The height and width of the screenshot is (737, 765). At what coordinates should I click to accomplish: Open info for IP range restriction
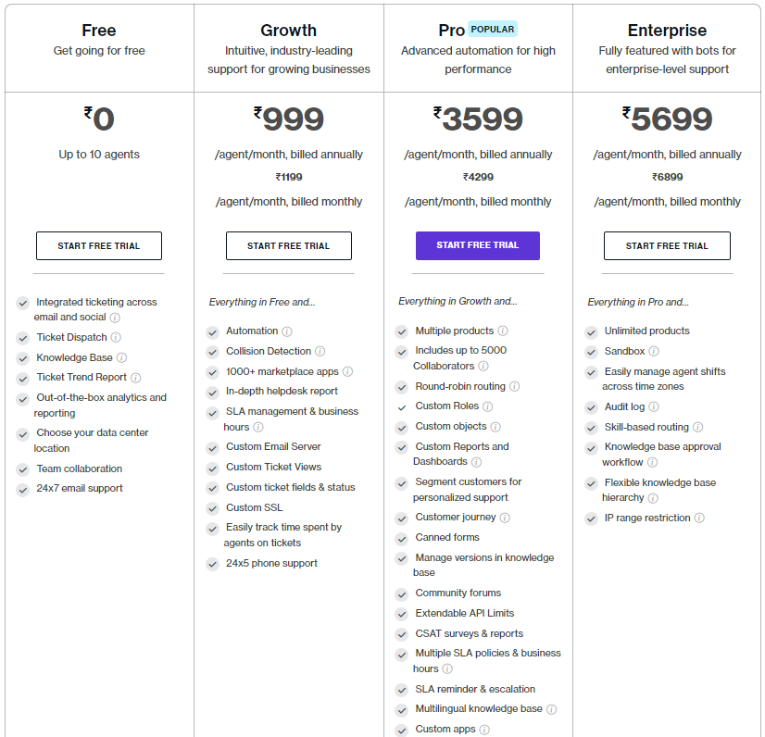(x=698, y=516)
